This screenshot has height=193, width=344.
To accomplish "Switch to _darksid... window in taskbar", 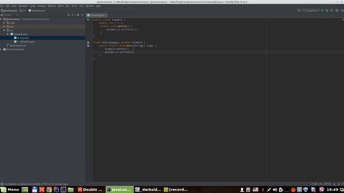I will tap(148, 189).
